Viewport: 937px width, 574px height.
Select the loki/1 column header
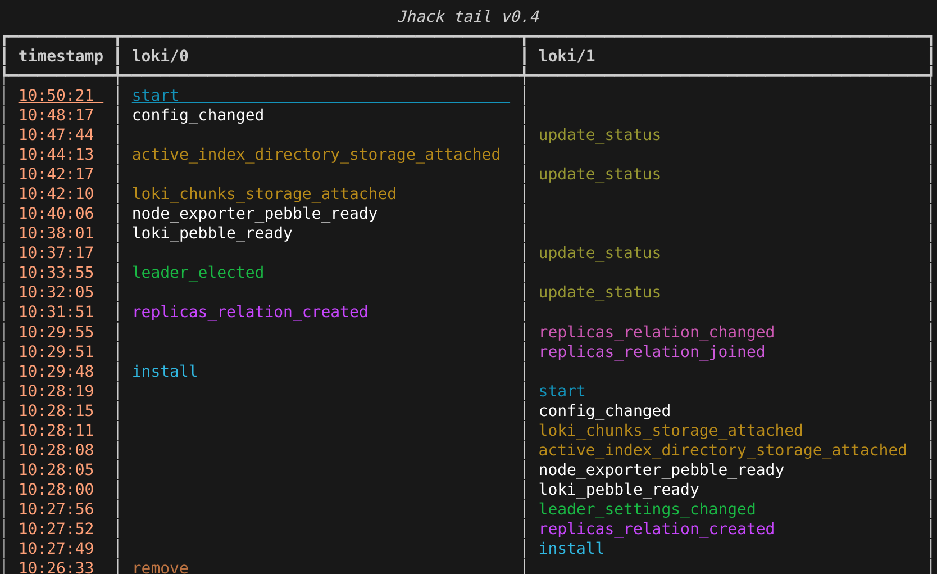pyautogui.click(x=566, y=56)
